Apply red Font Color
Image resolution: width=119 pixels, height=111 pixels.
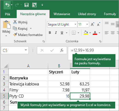click(x=95, y=33)
